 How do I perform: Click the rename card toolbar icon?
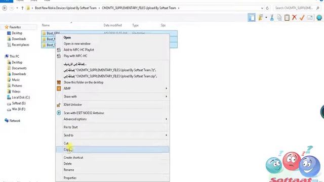(310, 18)
